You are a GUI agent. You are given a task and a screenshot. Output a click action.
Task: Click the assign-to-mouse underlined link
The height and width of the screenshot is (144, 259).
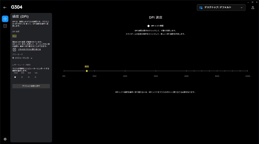(x=29, y=49)
